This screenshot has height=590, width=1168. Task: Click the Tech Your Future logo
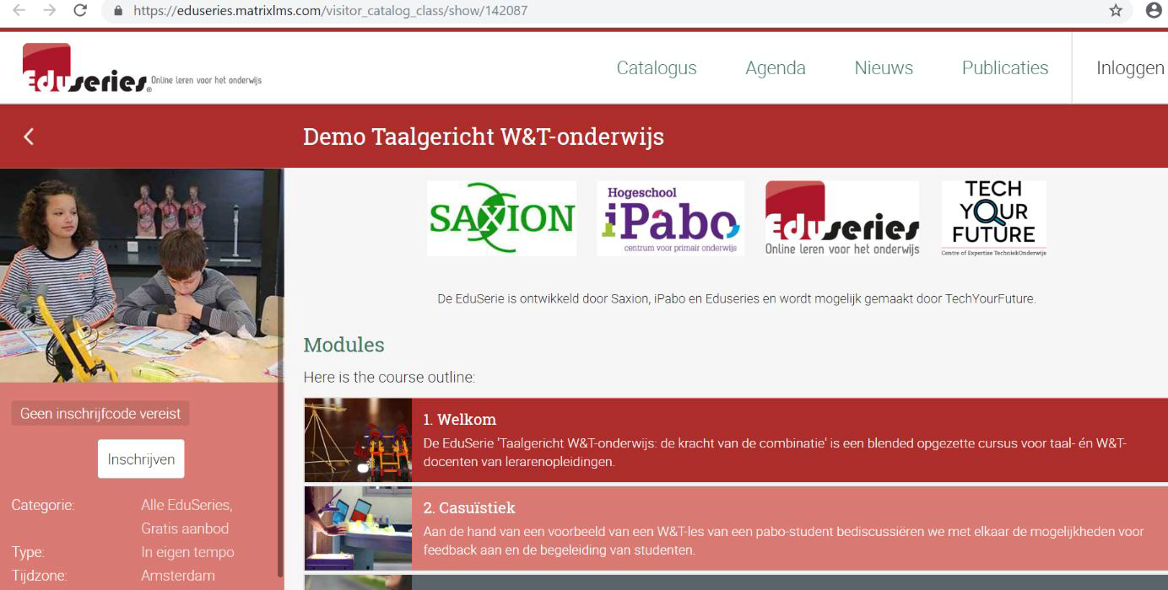(x=994, y=218)
